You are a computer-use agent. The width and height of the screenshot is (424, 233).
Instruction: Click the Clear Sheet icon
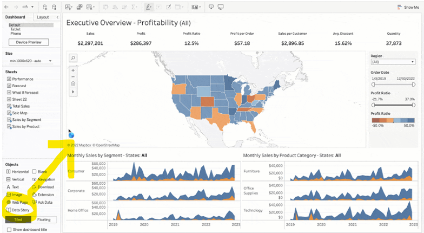[x=90, y=7]
